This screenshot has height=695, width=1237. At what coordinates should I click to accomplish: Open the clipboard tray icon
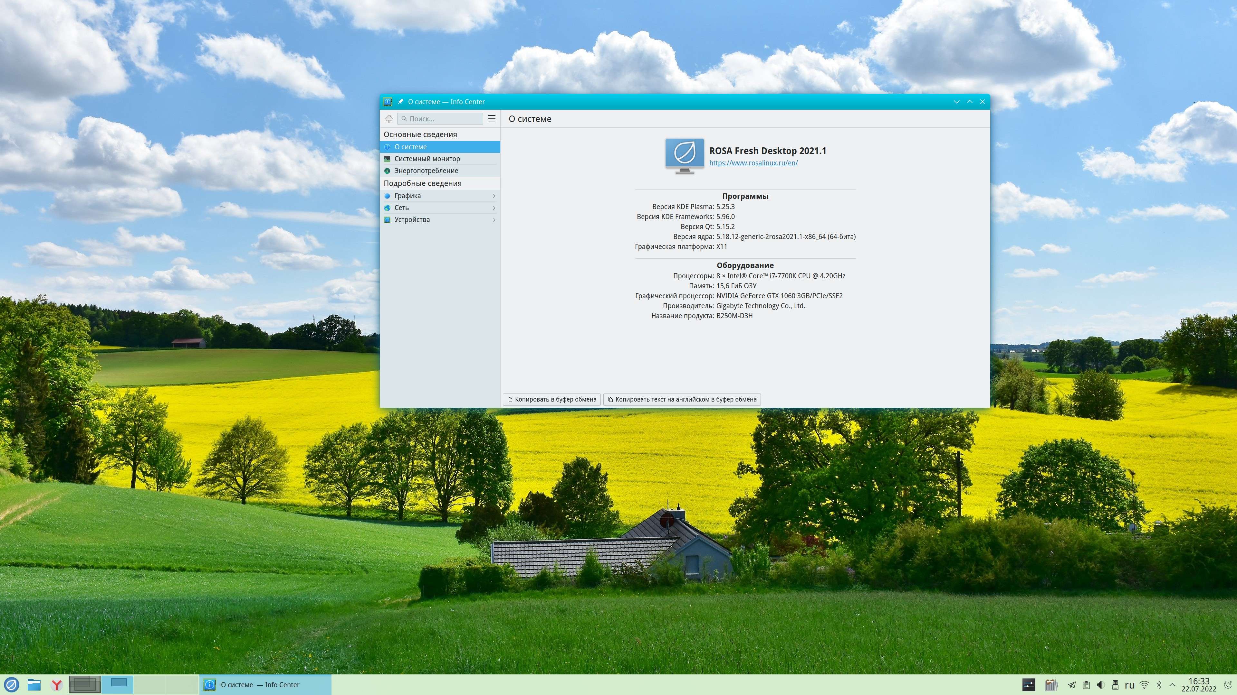point(1086,685)
